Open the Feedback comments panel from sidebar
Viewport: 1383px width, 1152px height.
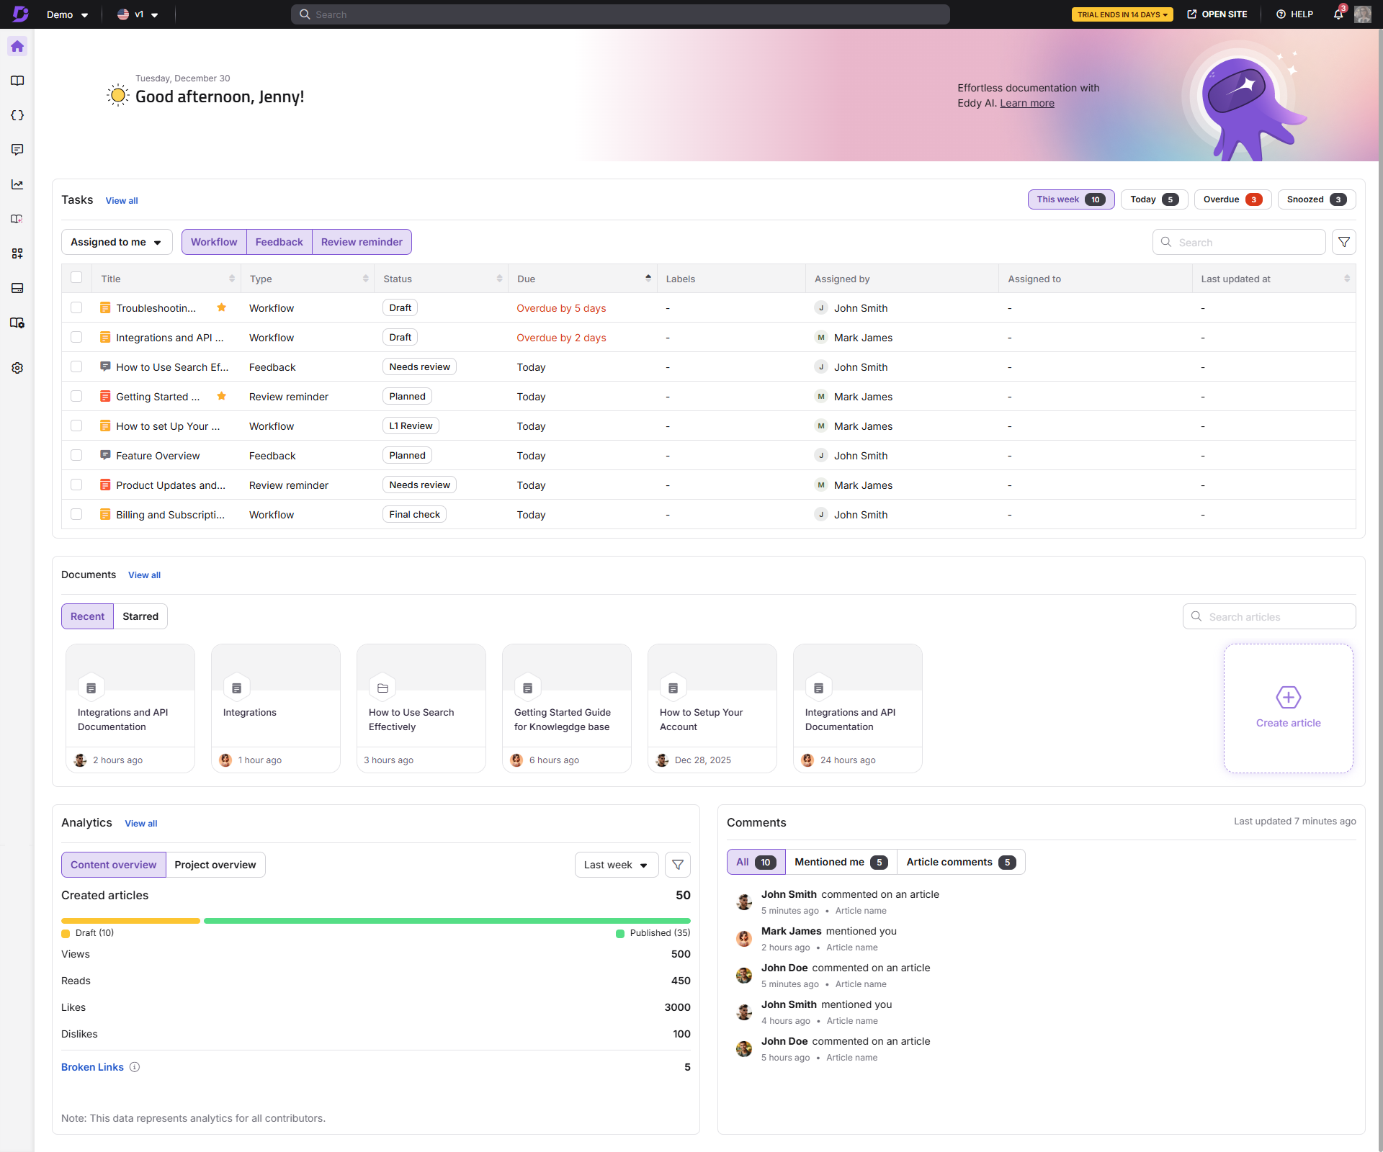17,150
